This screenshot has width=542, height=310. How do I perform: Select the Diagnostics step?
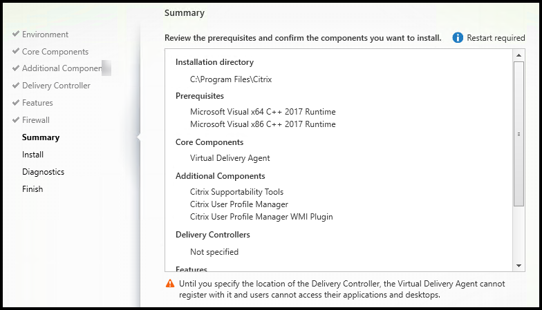43,172
